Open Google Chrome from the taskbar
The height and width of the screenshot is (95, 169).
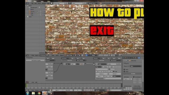pos(39,93)
